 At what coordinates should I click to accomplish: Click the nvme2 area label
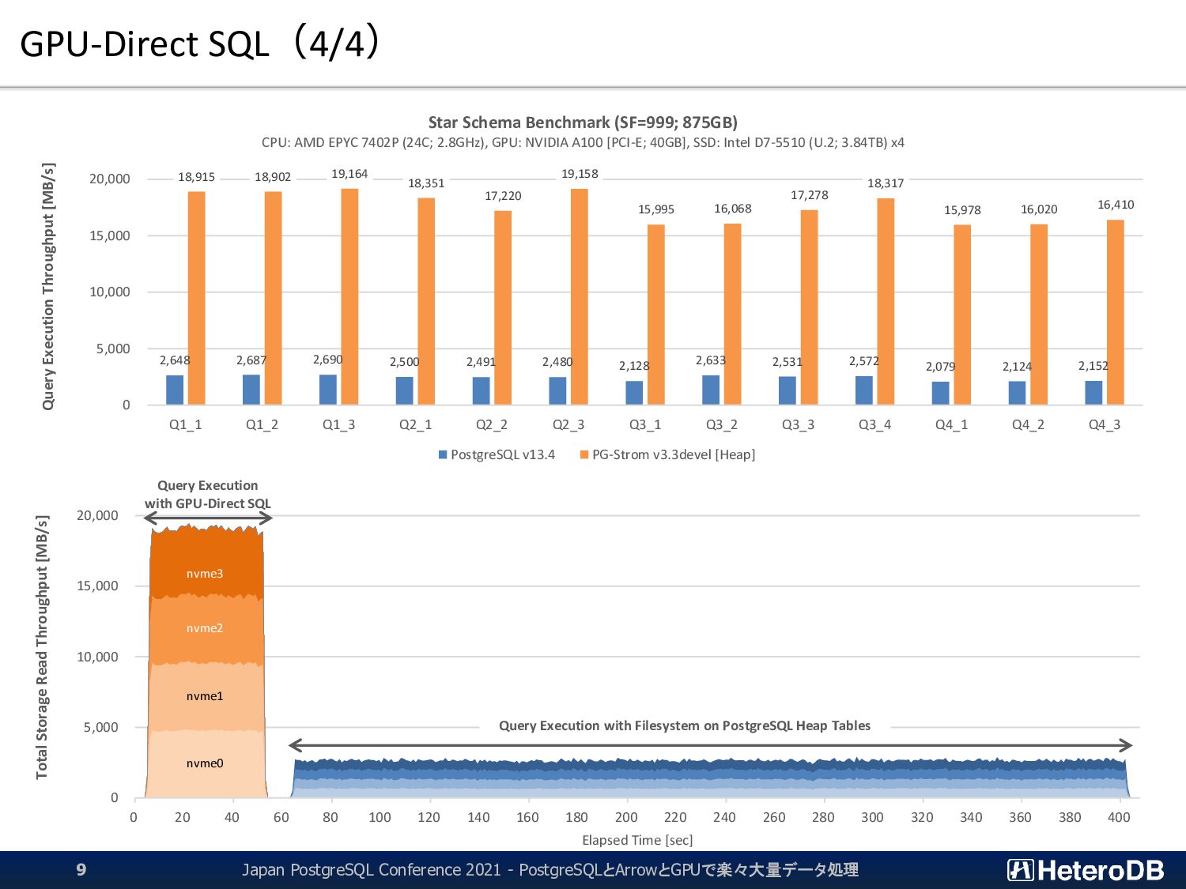coord(205,628)
